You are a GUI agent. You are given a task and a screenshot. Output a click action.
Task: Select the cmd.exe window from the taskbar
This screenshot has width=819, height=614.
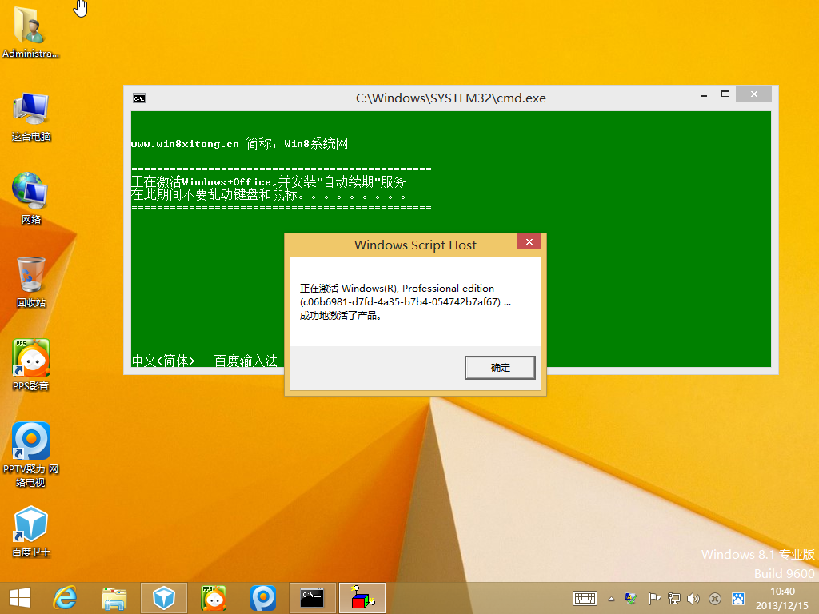click(312, 598)
